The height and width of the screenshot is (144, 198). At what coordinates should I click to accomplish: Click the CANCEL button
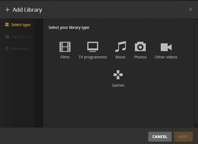(x=160, y=137)
